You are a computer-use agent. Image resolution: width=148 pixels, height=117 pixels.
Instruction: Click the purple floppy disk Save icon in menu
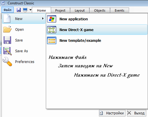(7, 40)
